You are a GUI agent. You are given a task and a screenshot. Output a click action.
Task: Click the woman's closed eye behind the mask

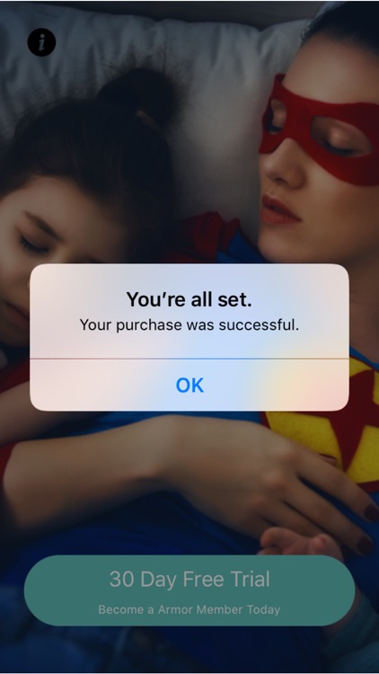[339, 148]
